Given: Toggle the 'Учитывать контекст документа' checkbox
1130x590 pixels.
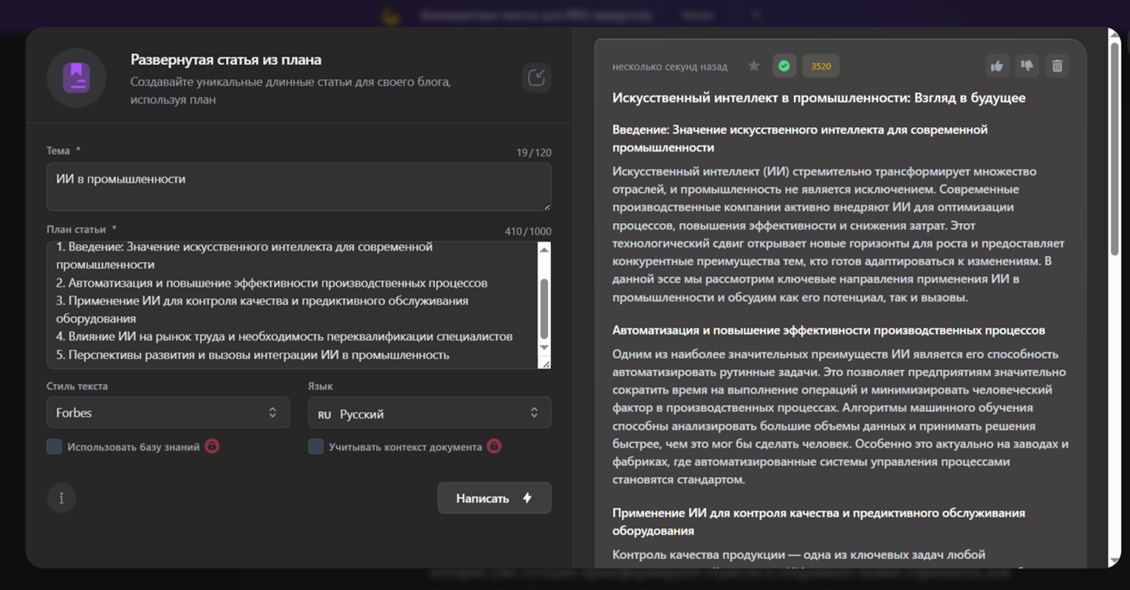Looking at the screenshot, I should (316, 447).
